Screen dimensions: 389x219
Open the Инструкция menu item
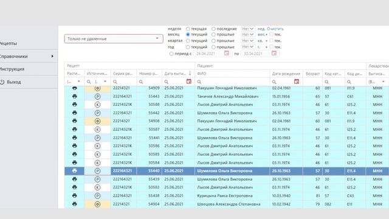pos(12,69)
